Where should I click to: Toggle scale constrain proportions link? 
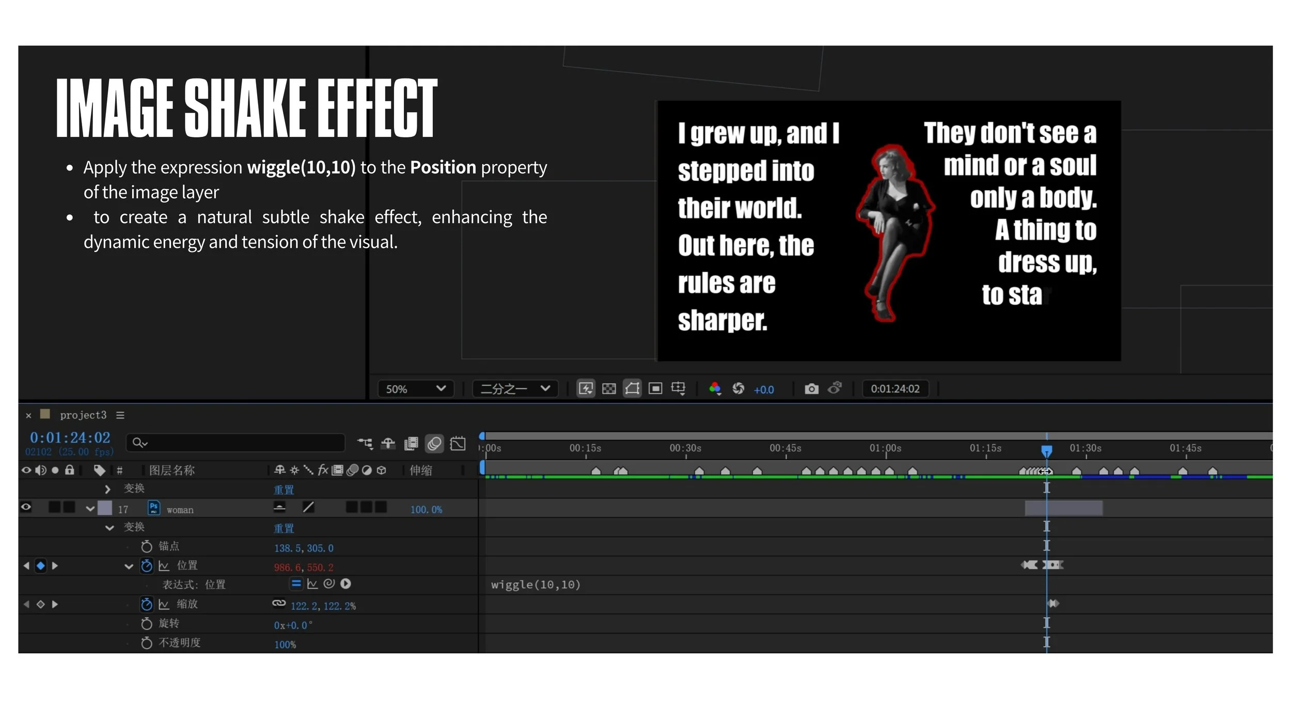click(279, 603)
